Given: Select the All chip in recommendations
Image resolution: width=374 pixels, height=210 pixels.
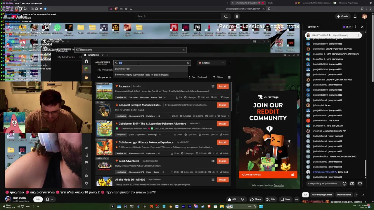Looking at the screenshot, I should (305, 195).
